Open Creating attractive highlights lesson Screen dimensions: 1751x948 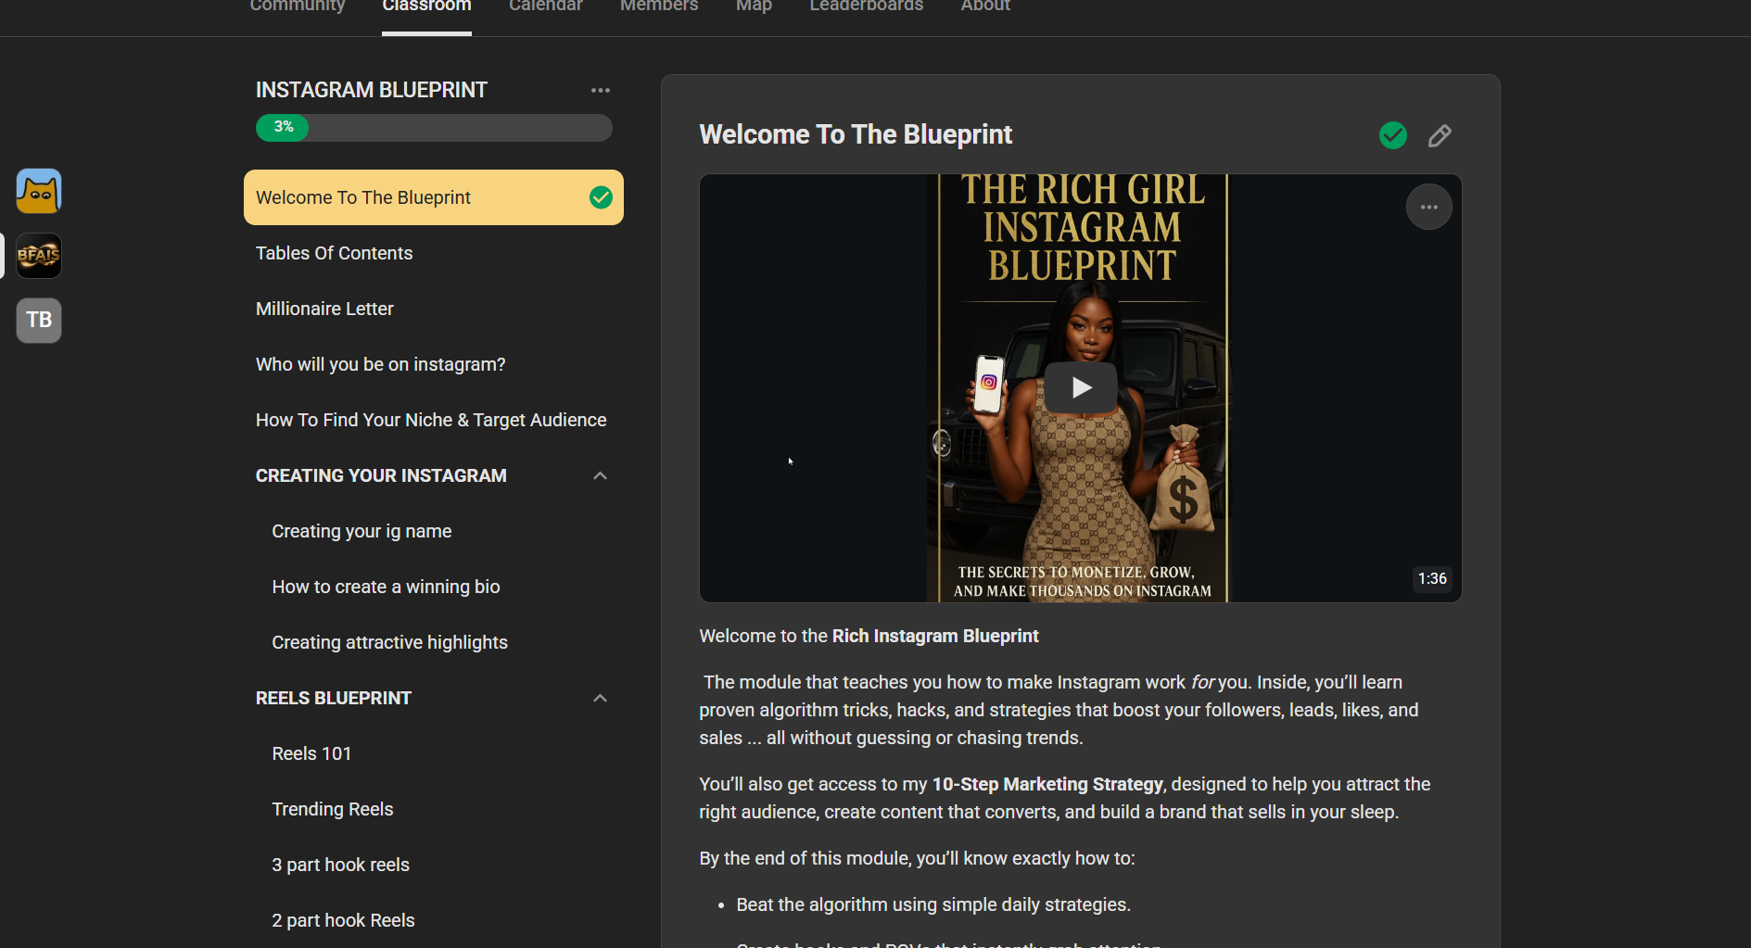434,642
